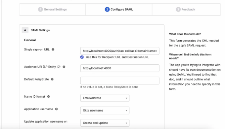Open the Name ID format dropdown
Screen dimensions: 225x129
click(105, 98)
